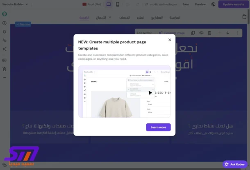Show more sidebar options (three dots)
Screen dimensions: 250x170
(5, 77)
